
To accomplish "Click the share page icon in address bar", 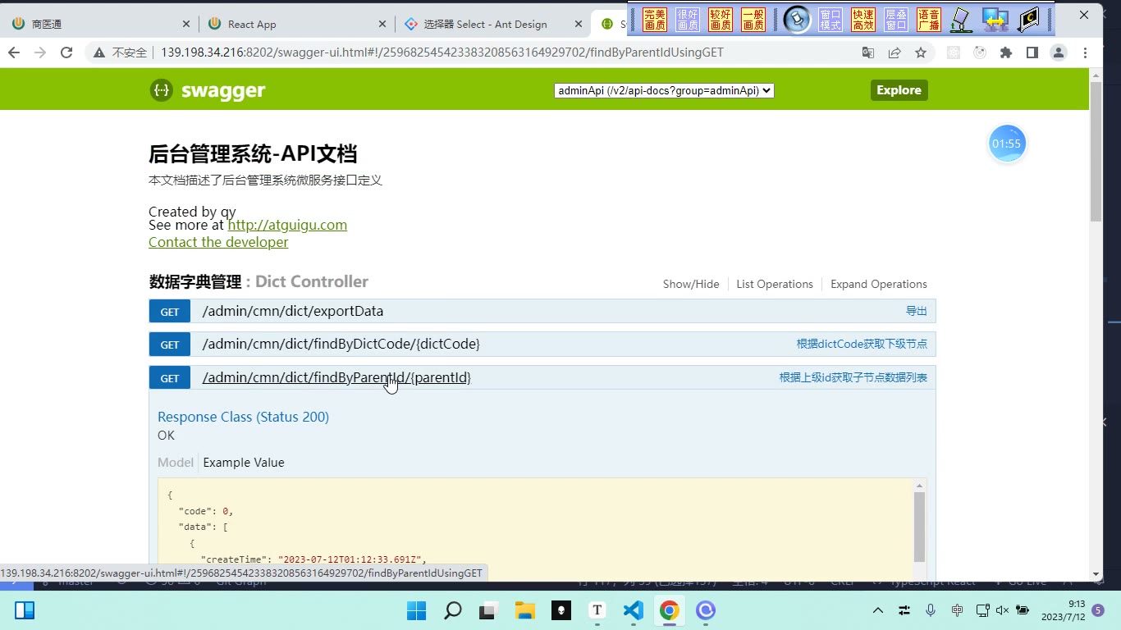I will [x=895, y=52].
